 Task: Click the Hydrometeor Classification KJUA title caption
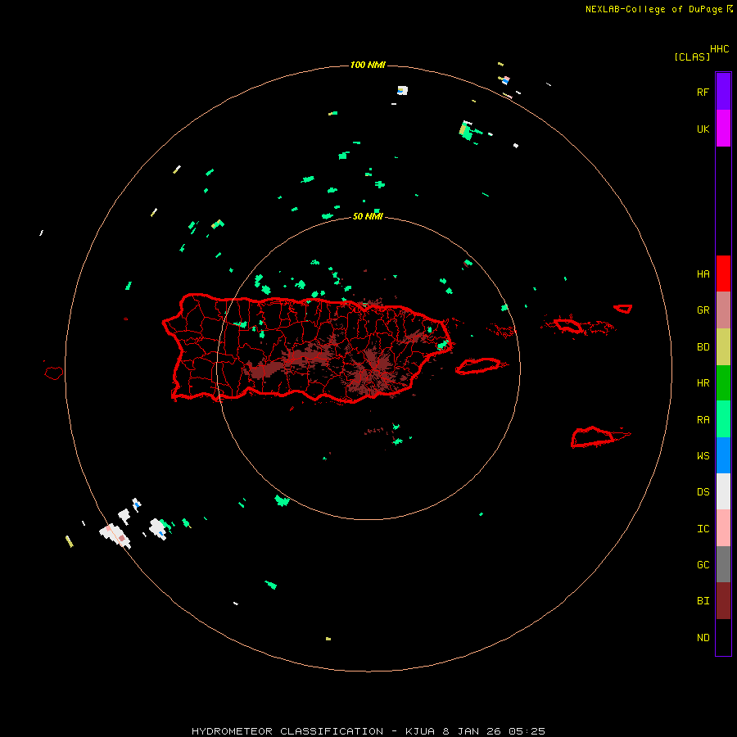point(368,731)
